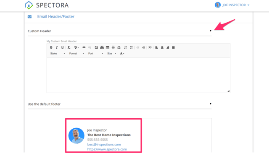This screenshot has width=269, height=153.
Task: Click the "My Custom Email Header" label
Action: 62,41
